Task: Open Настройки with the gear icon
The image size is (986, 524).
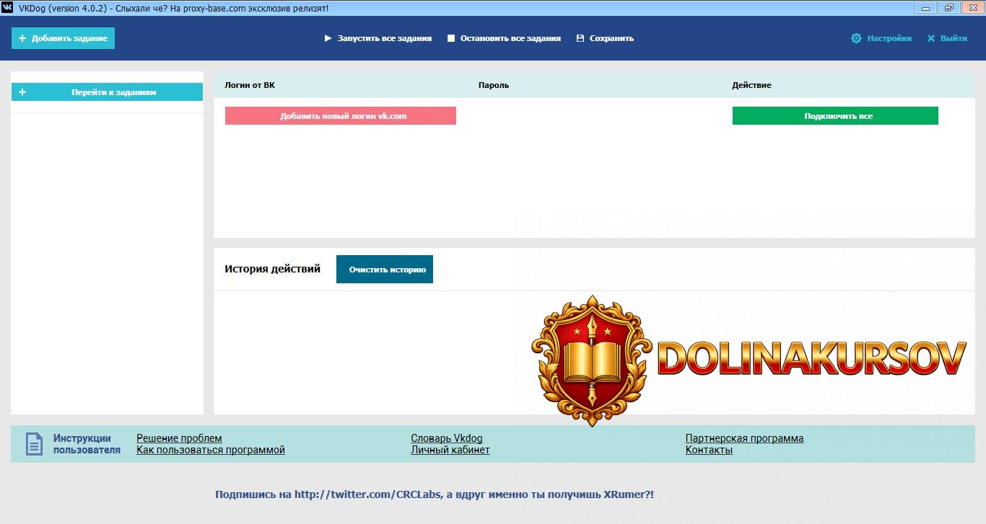Action: (x=856, y=38)
